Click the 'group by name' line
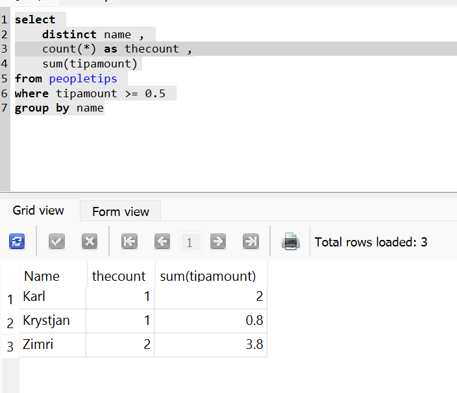Screen dimensions: 457x393 pos(59,108)
